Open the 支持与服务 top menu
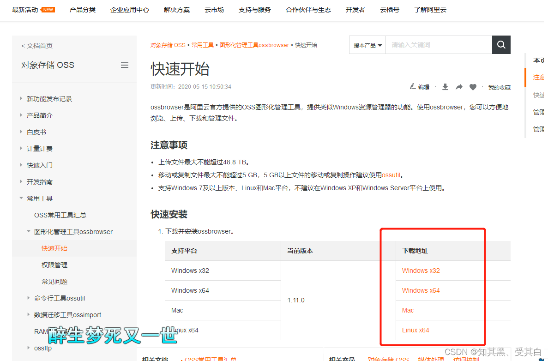The image size is (548, 361). [254, 10]
